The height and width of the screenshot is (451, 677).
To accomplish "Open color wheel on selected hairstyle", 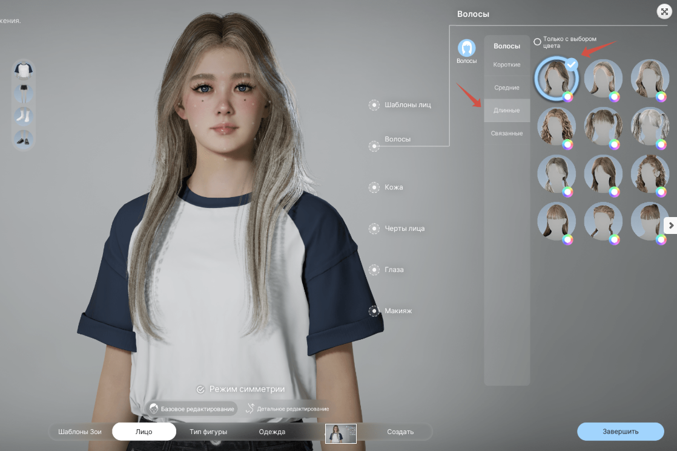I will (568, 97).
